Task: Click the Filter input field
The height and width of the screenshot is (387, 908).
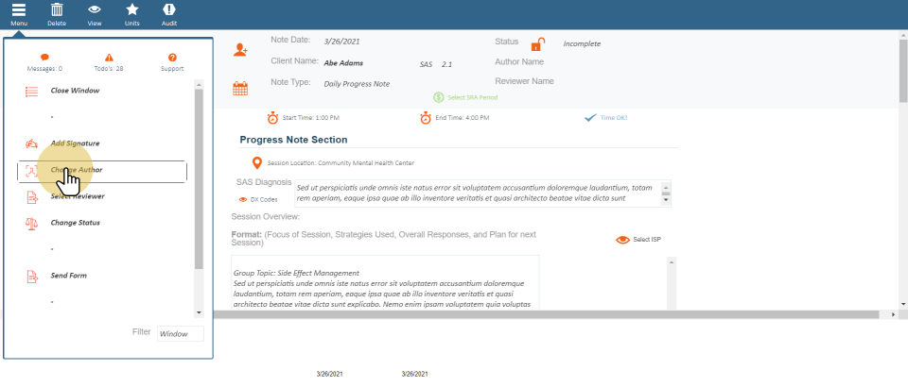Action: (x=180, y=334)
